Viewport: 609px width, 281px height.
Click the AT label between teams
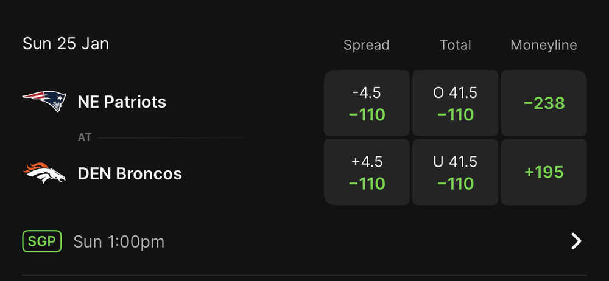[85, 137]
